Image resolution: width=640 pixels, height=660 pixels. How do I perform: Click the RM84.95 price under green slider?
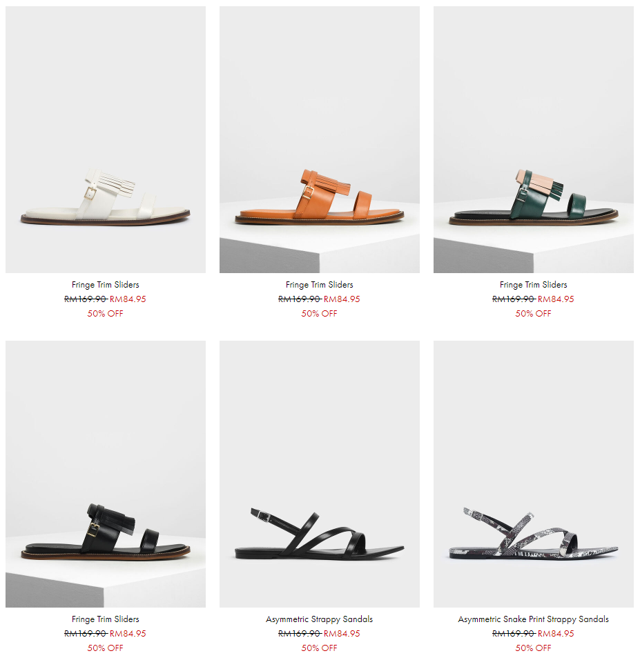[556, 299]
